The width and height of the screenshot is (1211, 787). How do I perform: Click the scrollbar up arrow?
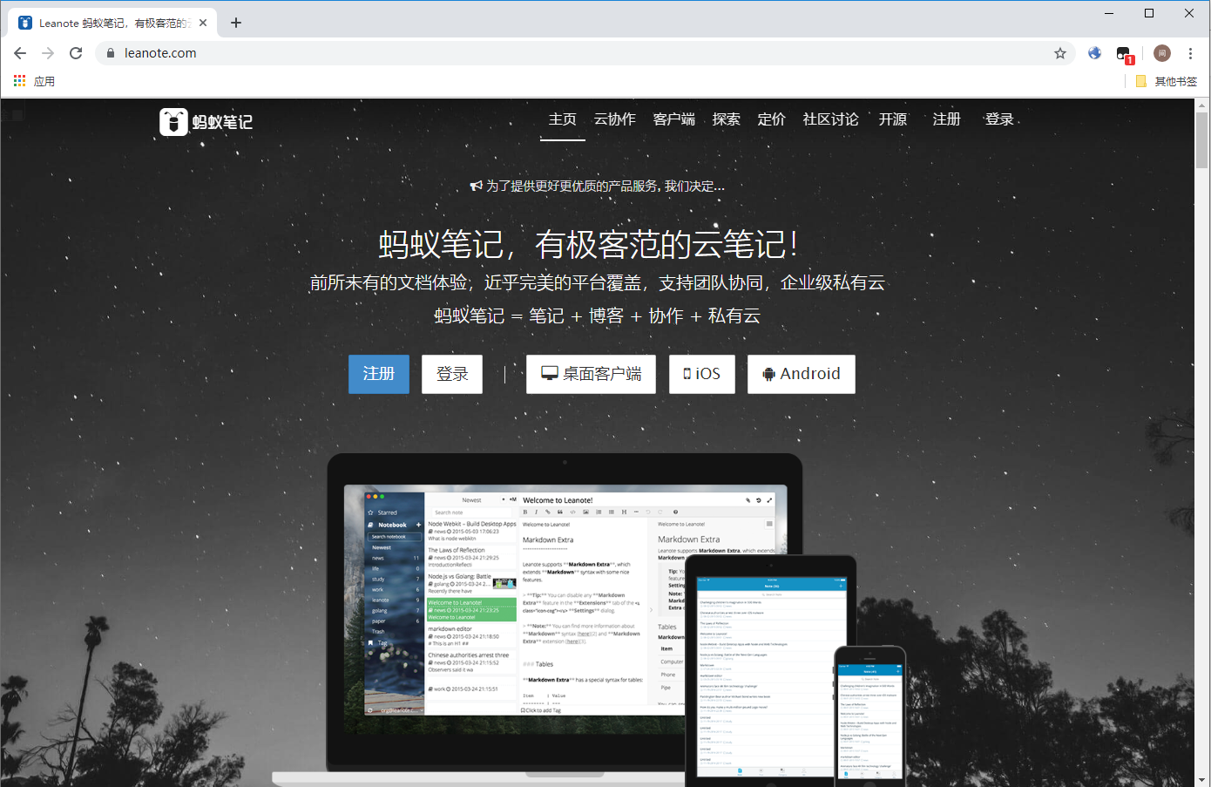(1202, 105)
